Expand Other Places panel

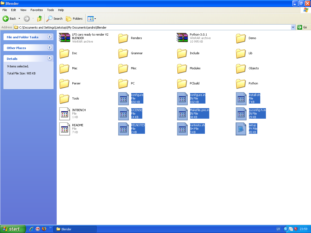(50, 47)
